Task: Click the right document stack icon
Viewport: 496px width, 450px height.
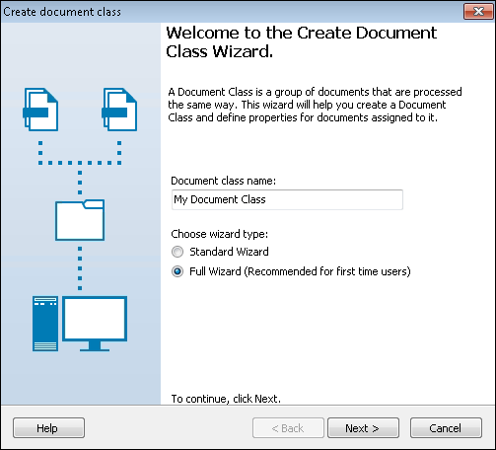Action: 119,110
